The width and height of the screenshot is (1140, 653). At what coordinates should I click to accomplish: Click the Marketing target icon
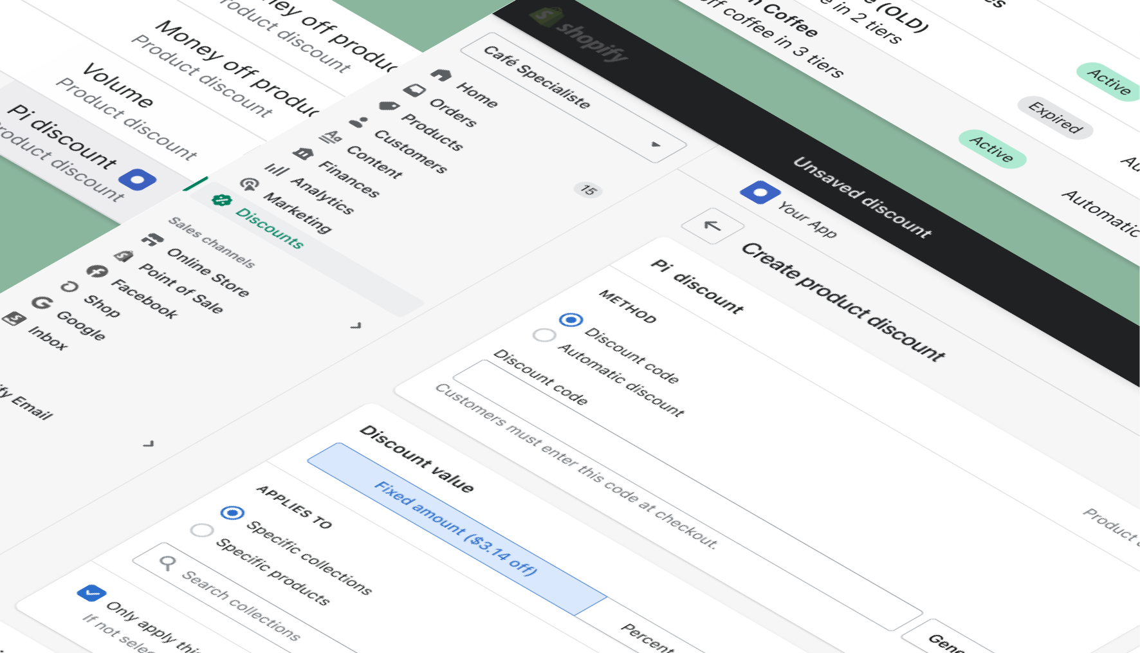(249, 185)
